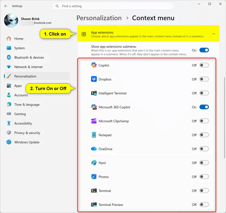The height and width of the screenshot is (213, 226).
Task: Click the Notepad app icon
Action: [x=94, y=135]
